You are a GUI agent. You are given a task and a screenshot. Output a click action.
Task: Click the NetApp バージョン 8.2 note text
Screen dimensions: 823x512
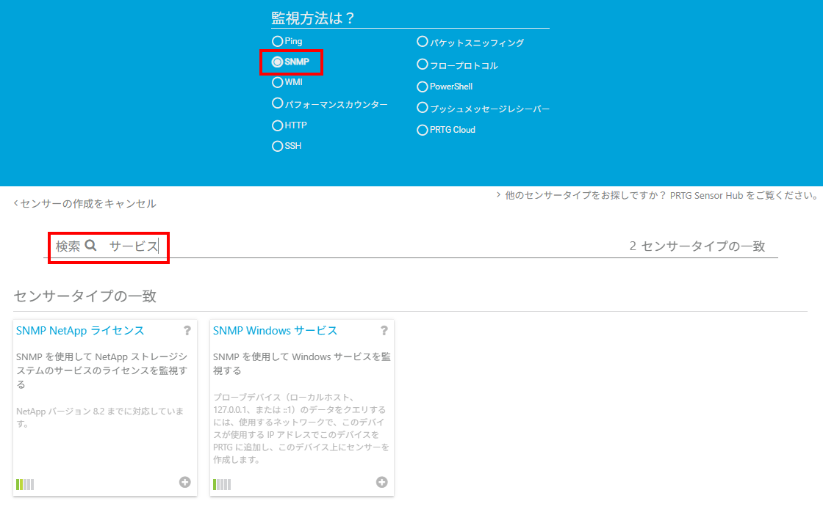pyautogui.click(x=100, y=417)
